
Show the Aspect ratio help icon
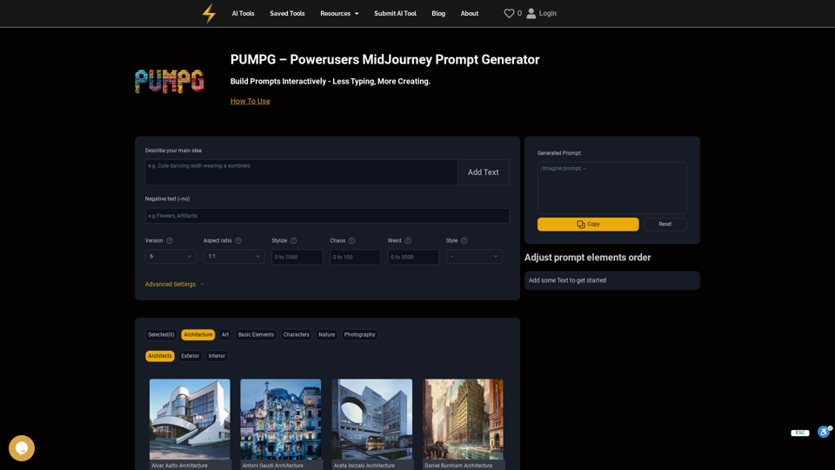[238, 241]
